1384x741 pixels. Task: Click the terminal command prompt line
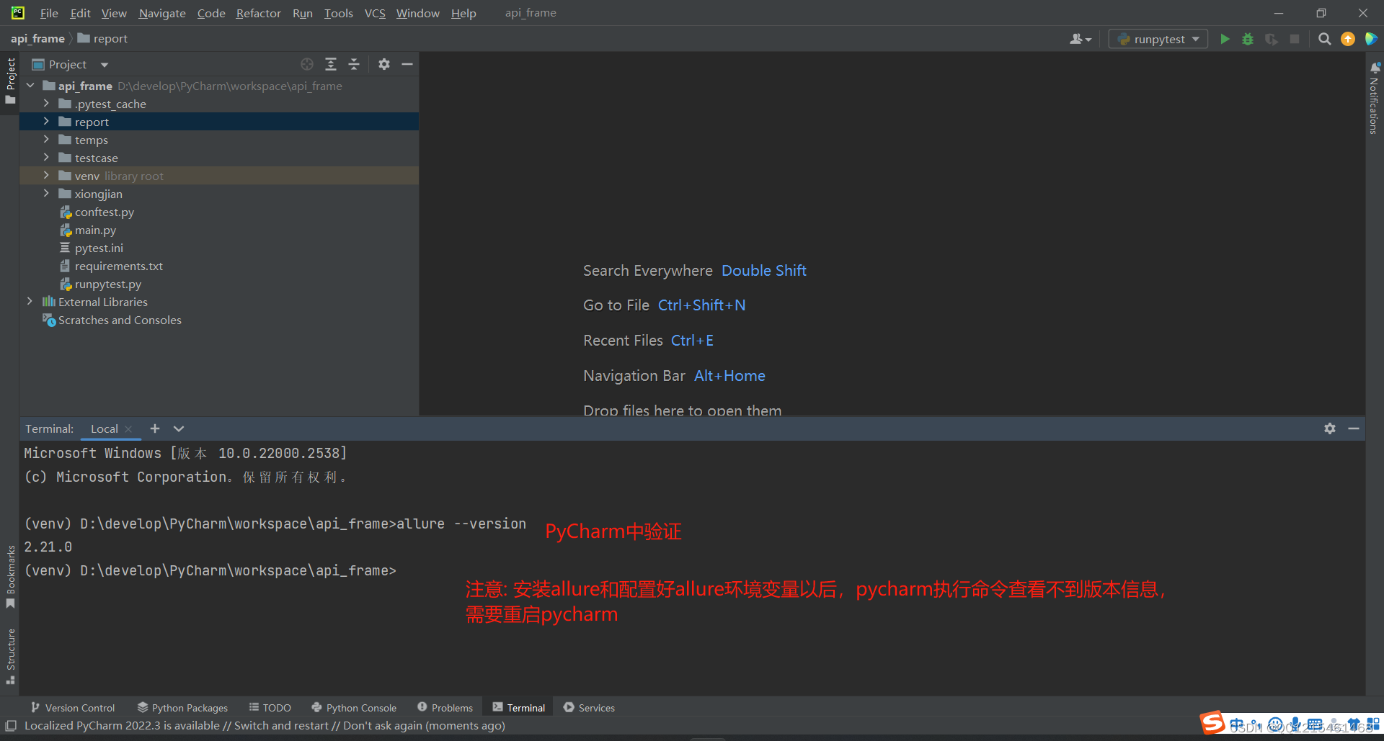(x=210, y=570)
